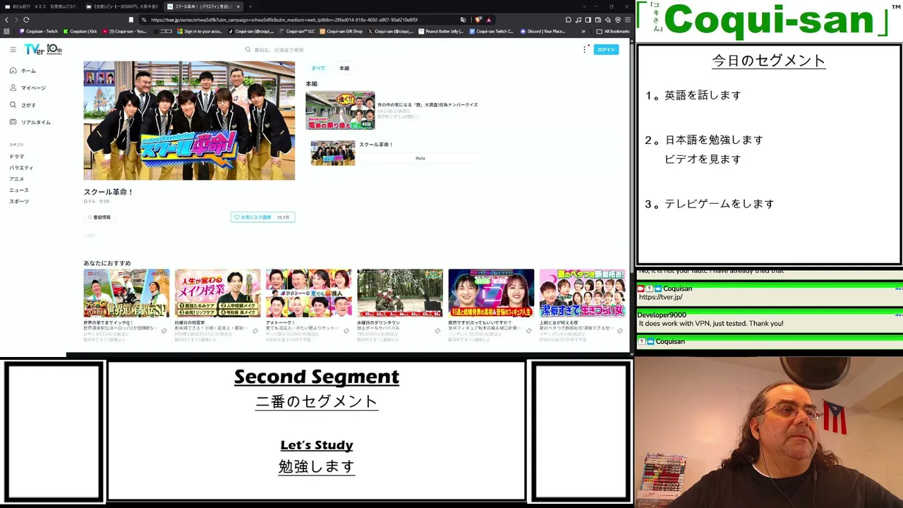Open the アメトーーク recommendation thumbnail

click(308, 293)
